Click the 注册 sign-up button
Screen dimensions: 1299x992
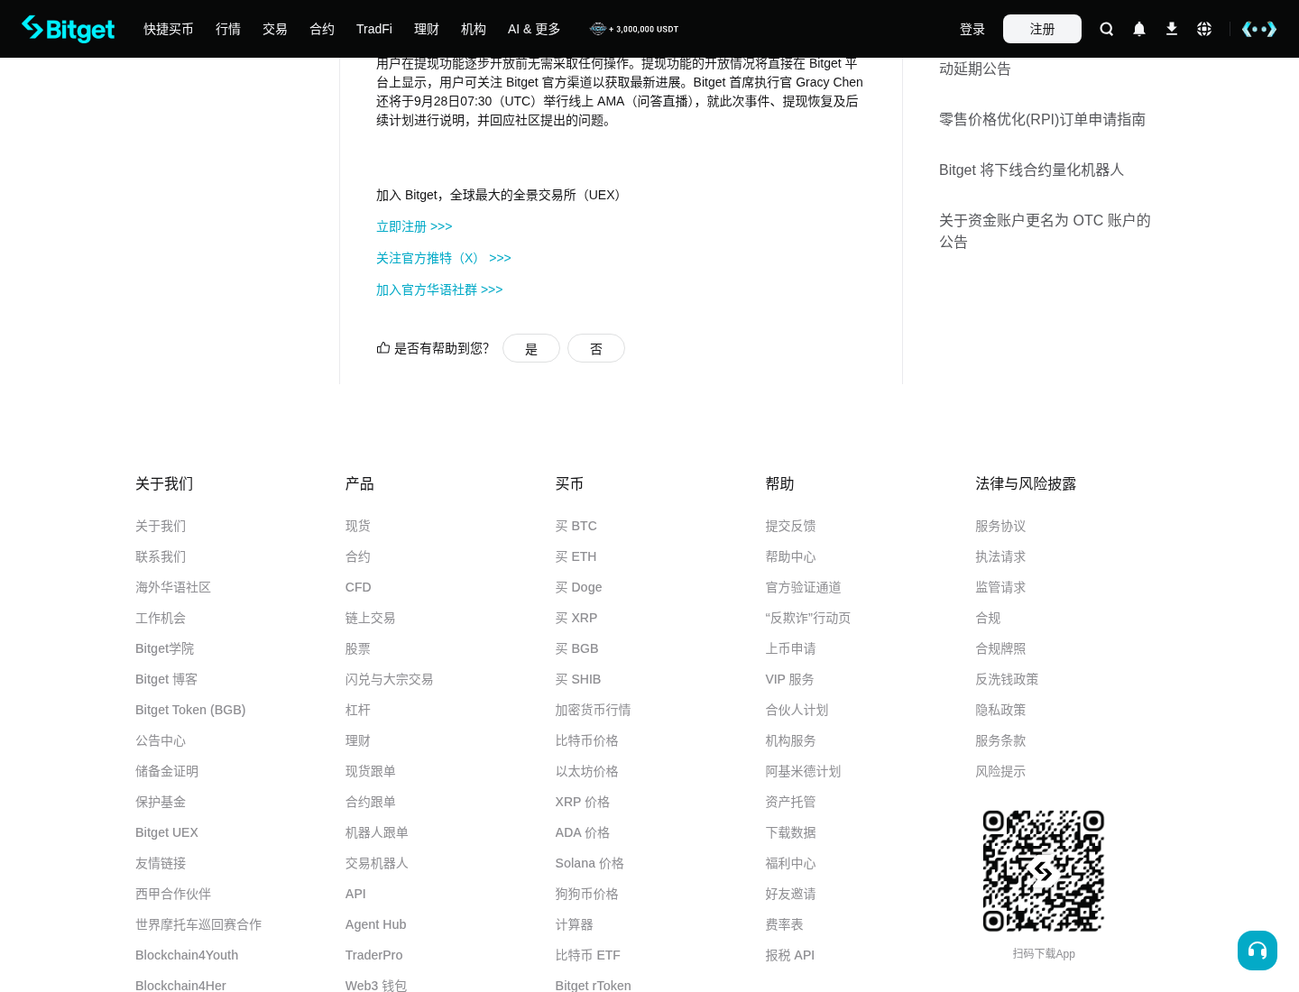pos(1042,29)
